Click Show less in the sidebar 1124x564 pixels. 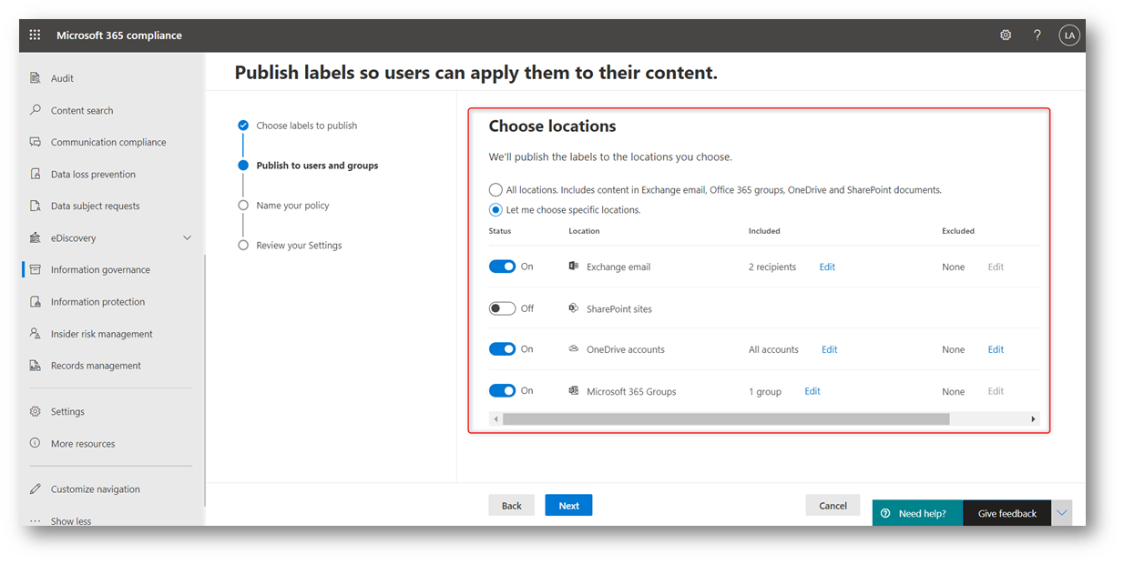tap(71, 520)
